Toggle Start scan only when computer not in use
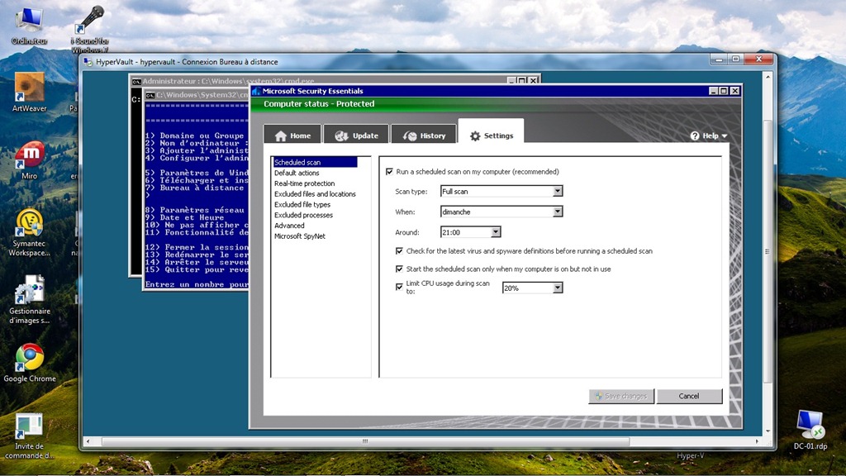846x476 pixels. click(399, 269)
